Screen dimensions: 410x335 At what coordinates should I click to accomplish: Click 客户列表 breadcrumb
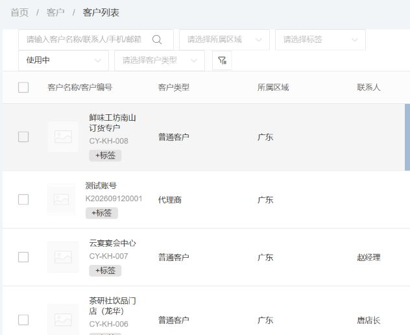pyautogui.click(x=101, y=12)
